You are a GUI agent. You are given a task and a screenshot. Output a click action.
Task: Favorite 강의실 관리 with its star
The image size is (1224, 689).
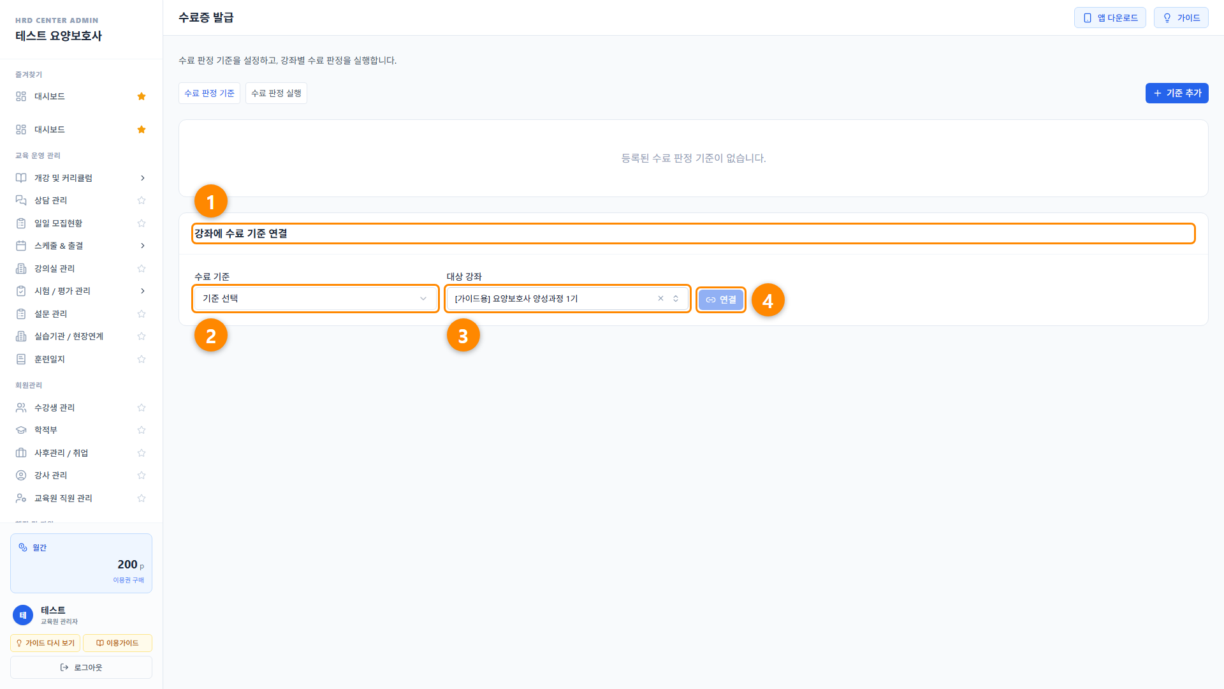pos(142,269)
